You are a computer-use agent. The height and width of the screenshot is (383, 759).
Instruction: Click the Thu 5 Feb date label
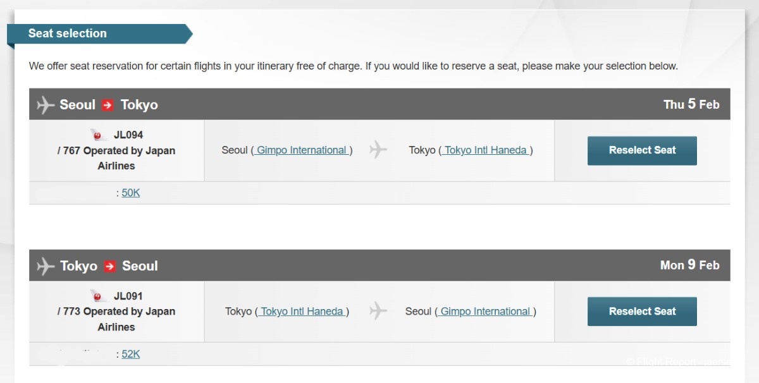691,104
